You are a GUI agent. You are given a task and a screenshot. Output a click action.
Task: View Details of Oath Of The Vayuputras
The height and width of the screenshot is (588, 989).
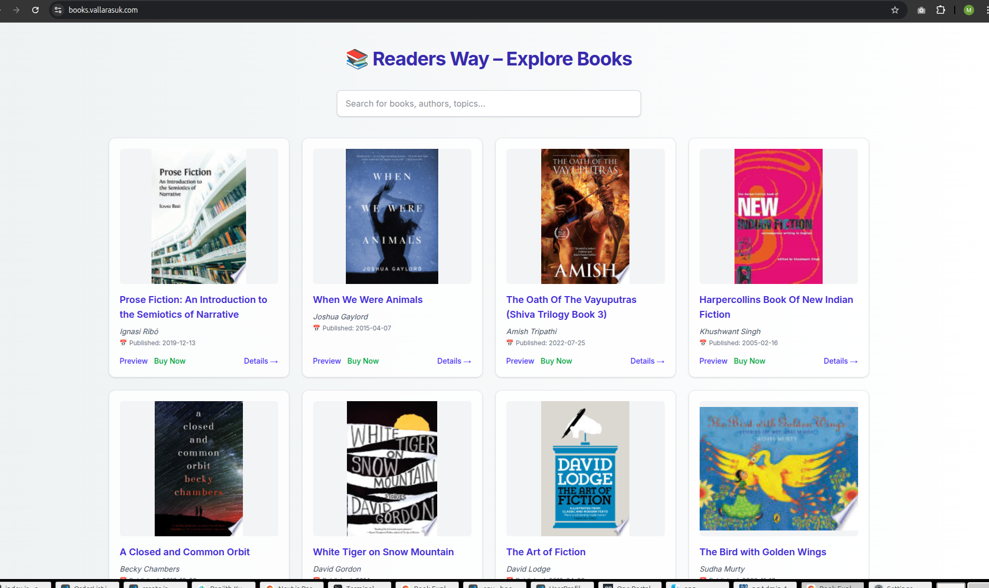[647, 361]
